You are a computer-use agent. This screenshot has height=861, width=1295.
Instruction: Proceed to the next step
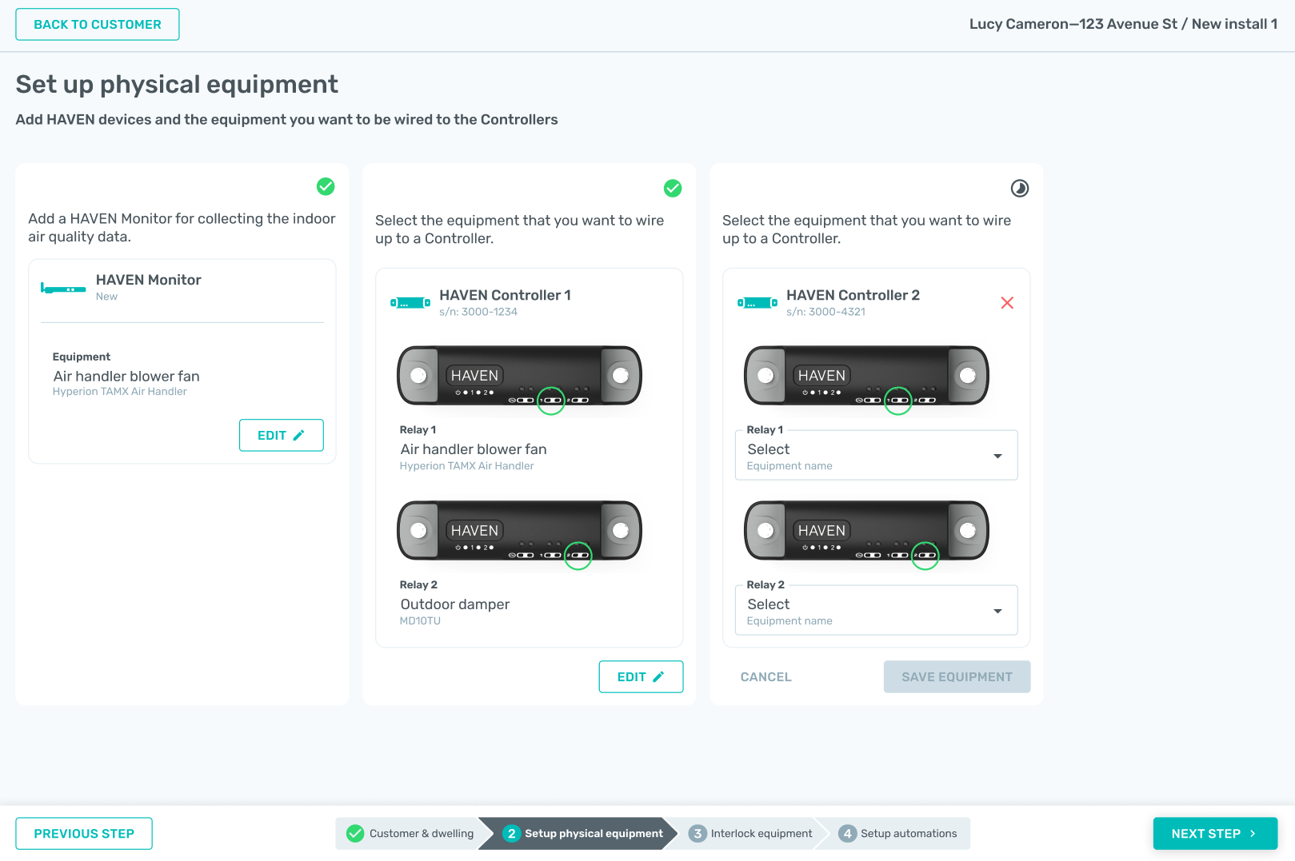click(1215, 833)
